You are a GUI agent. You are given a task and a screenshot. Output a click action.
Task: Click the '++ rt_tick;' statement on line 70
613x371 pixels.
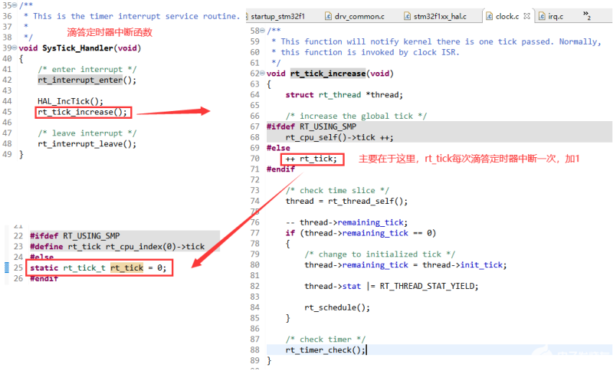pos(310,159)
